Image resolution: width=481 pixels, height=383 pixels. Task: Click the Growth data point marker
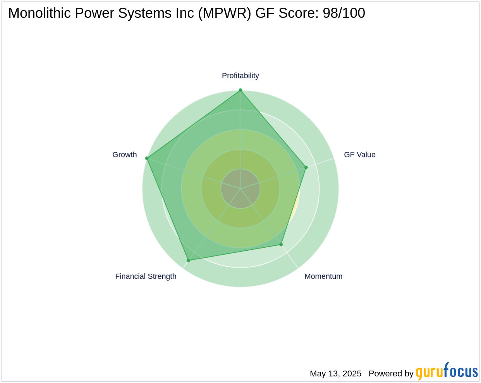[x=147, y=158]
